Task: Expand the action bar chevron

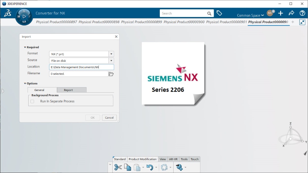Action: tap(110, 165)
